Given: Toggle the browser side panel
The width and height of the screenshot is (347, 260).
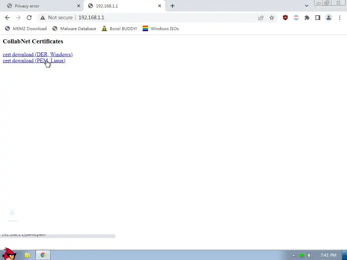Looking at the screenshot, I should point(318,18).
